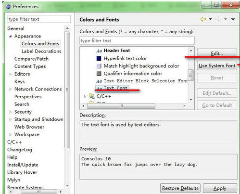The width and height of the screenshot is (240, 194).
Task: Select Label Decorations in the tree
Action: [41, 51]
